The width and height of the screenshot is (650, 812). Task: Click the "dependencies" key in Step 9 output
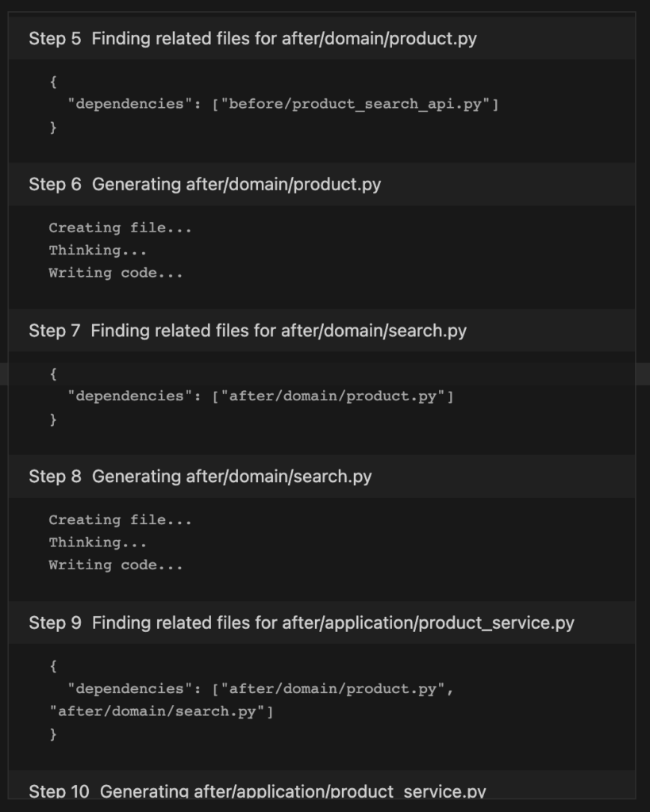click(x=129, y=689)
